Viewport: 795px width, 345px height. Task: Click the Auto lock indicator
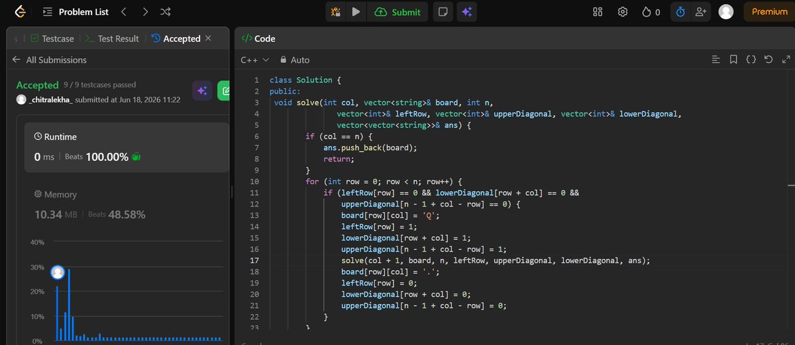click(x=295, y=60)
